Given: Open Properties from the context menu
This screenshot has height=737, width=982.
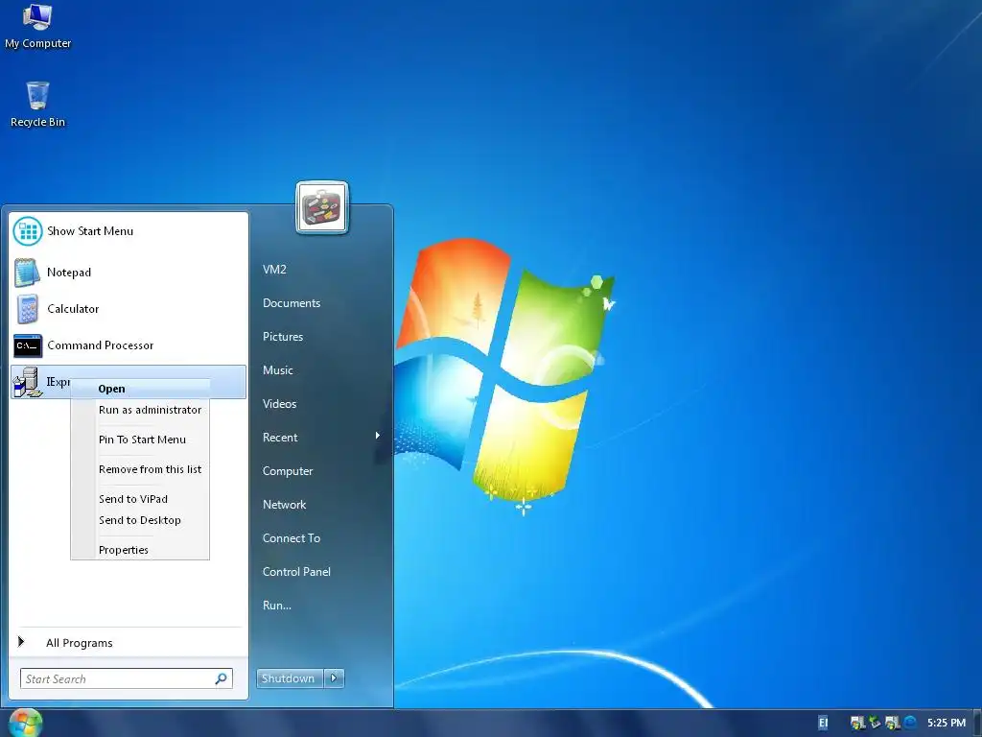Looking at the screenshot, I should tap(140, 550).
